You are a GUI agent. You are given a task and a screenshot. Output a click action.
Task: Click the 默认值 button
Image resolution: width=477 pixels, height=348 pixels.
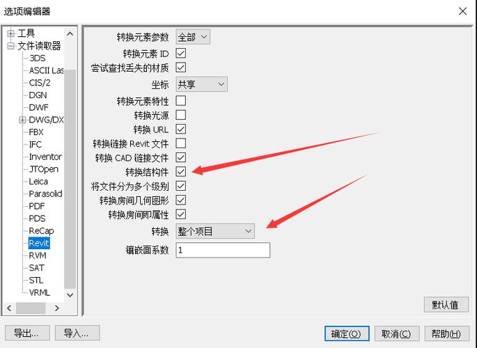446,305
